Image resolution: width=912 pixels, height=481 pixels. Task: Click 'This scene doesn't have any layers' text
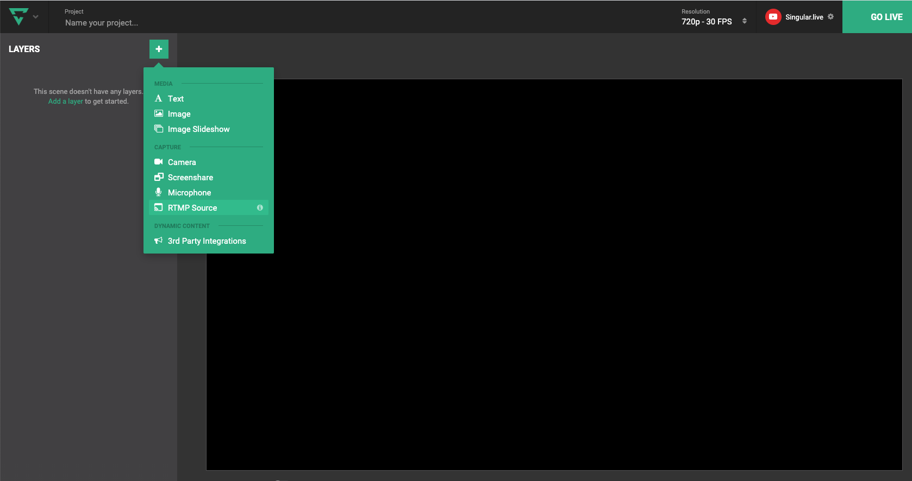coord(89,92)
